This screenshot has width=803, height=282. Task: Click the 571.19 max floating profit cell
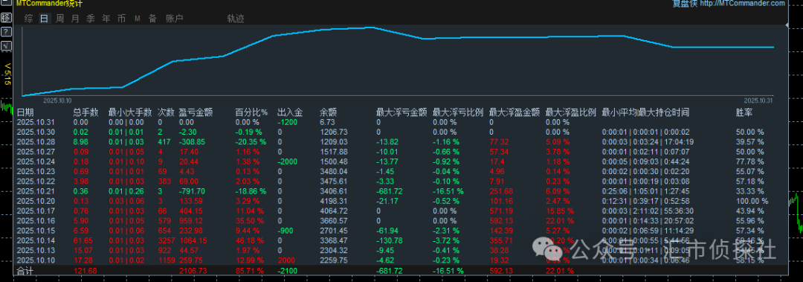click(x=501, y=211)
